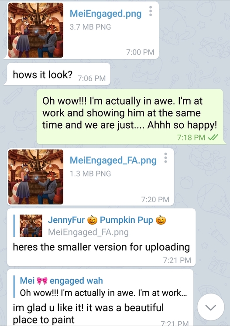This screenshot has height=327, width=230.
Task: Open the MeiEngaged_FA.png image thumbnail
Action: click(x=36, y=177)
